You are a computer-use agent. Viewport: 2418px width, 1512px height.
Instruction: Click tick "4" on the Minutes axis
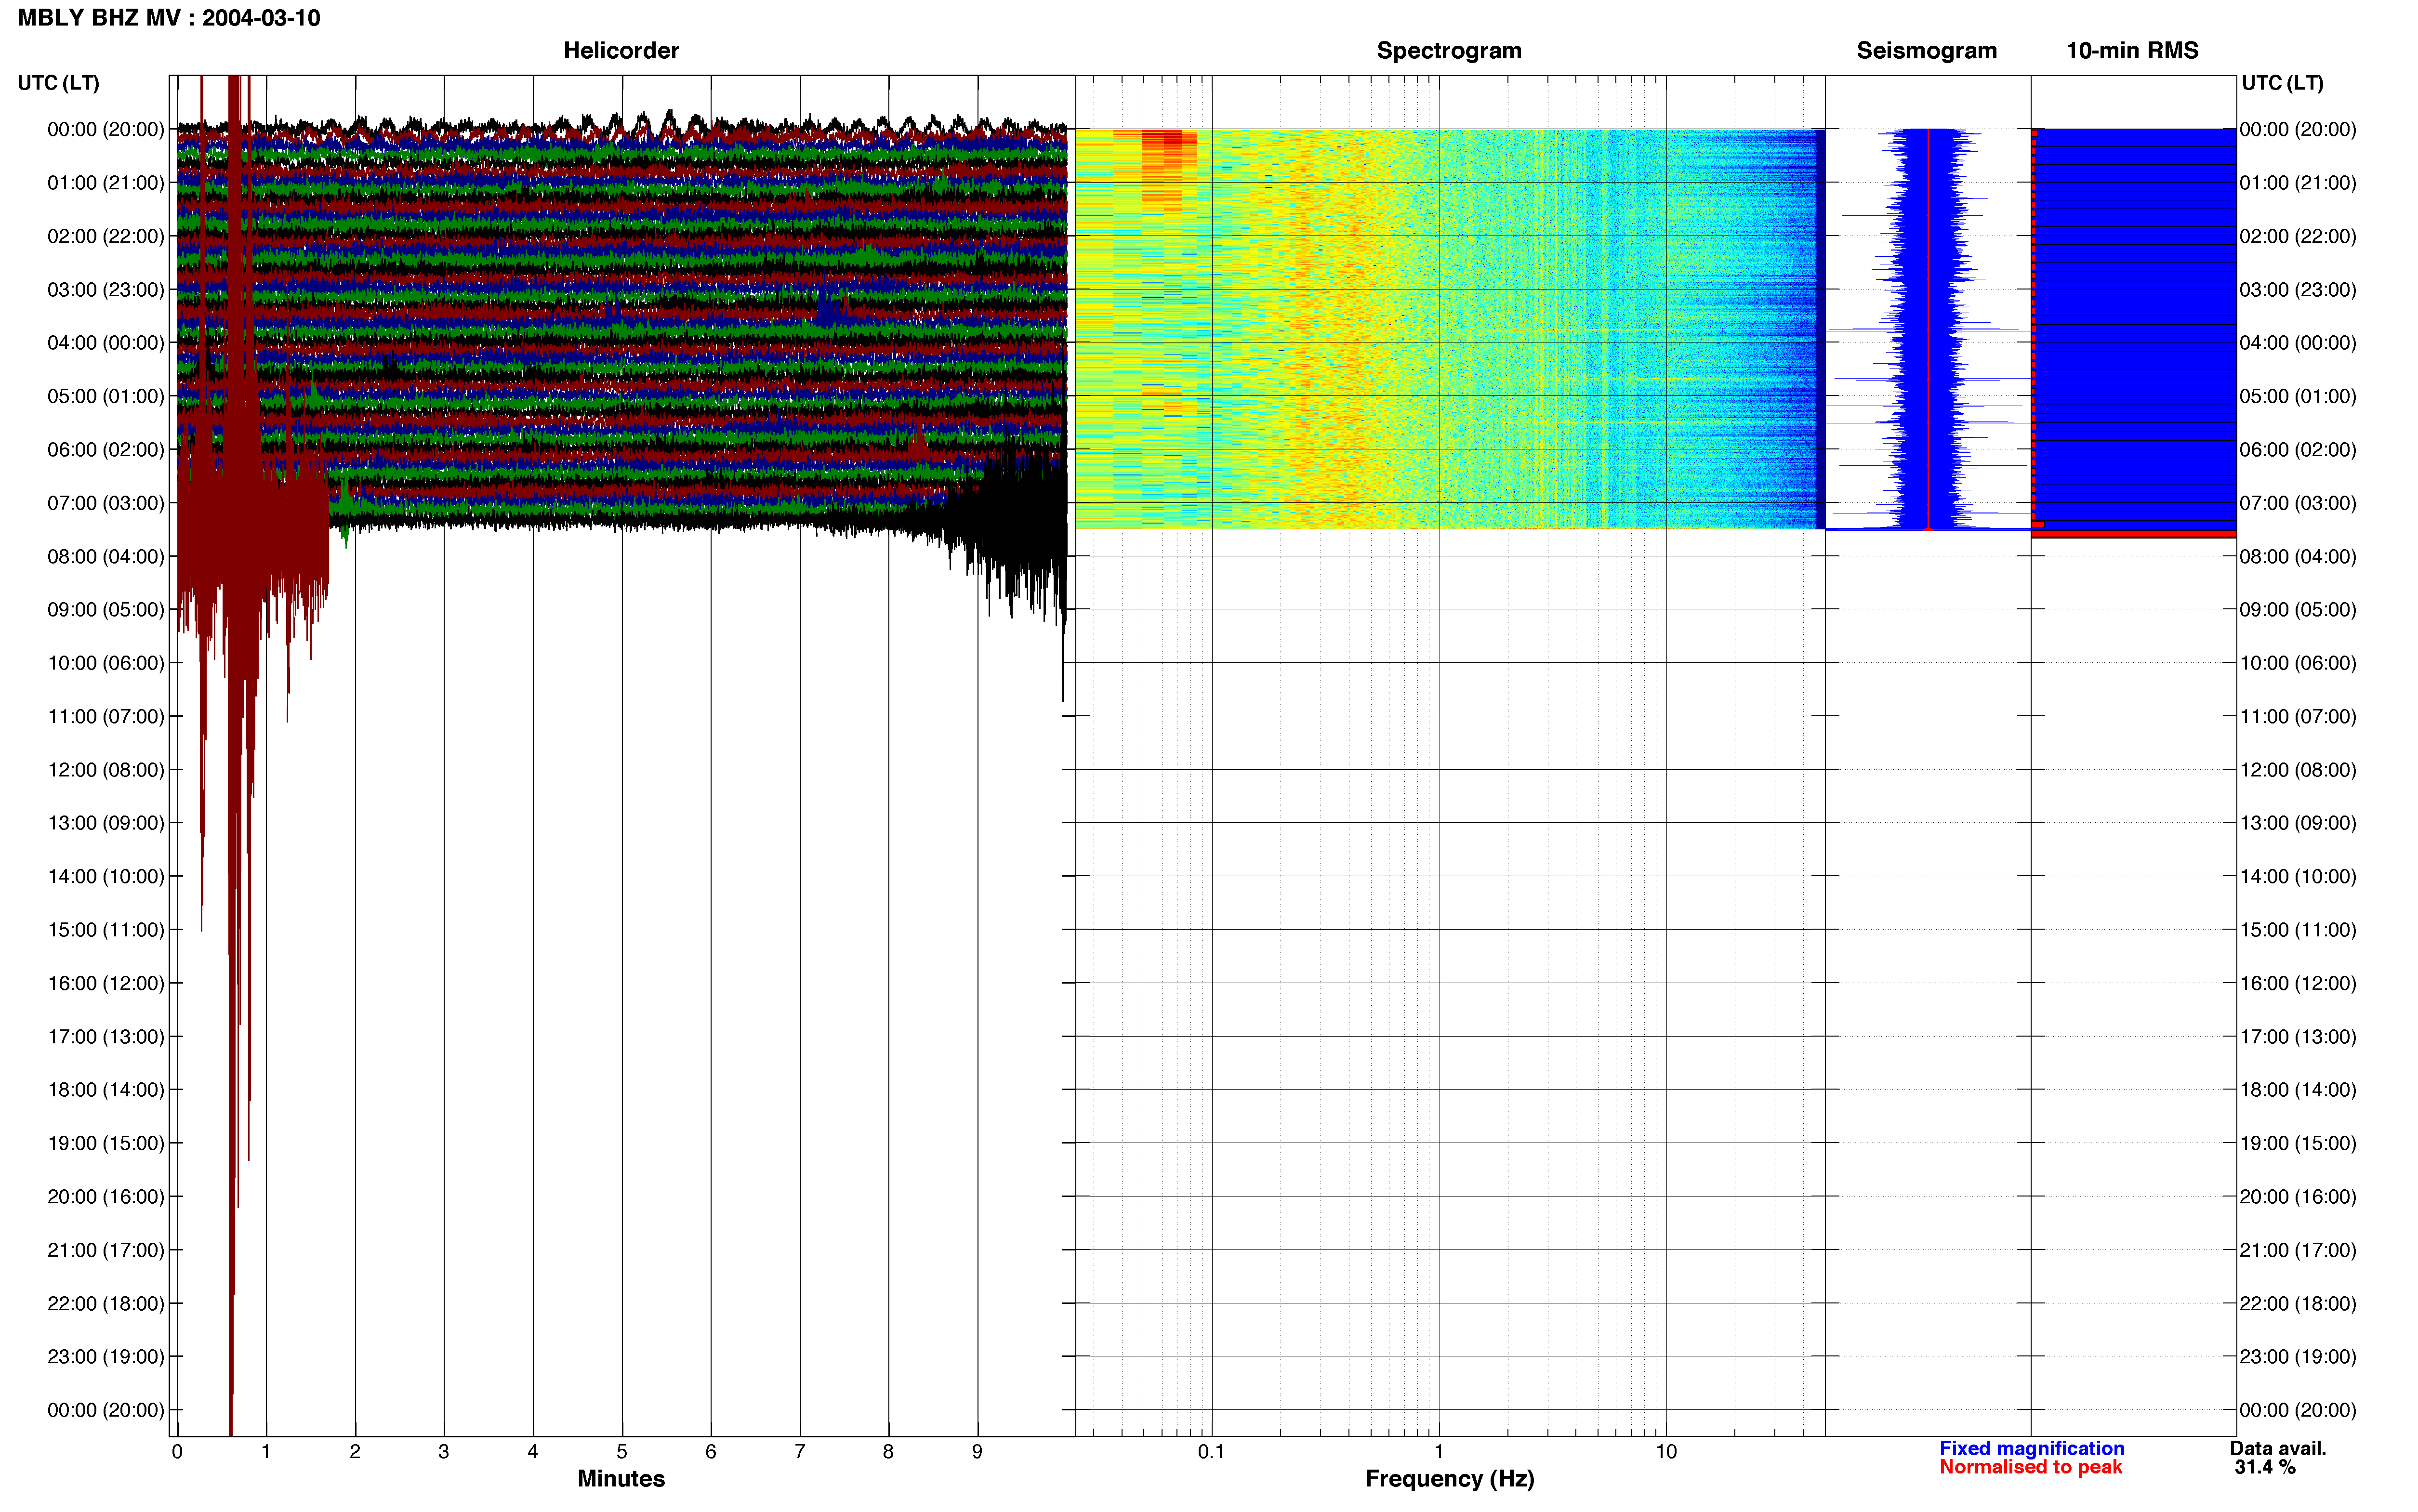tap(533, 1452)
